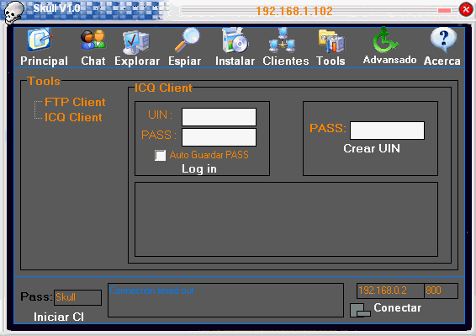Click the port field showing 800

441,291
